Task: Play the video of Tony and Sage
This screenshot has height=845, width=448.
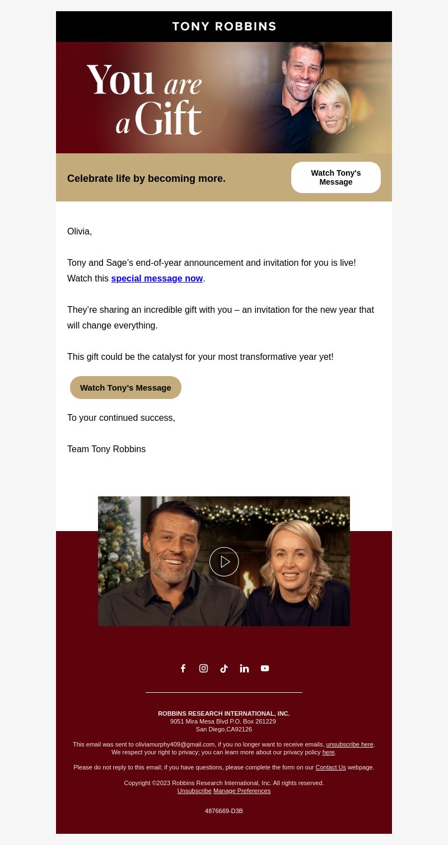Action: [x=224, y=561]
